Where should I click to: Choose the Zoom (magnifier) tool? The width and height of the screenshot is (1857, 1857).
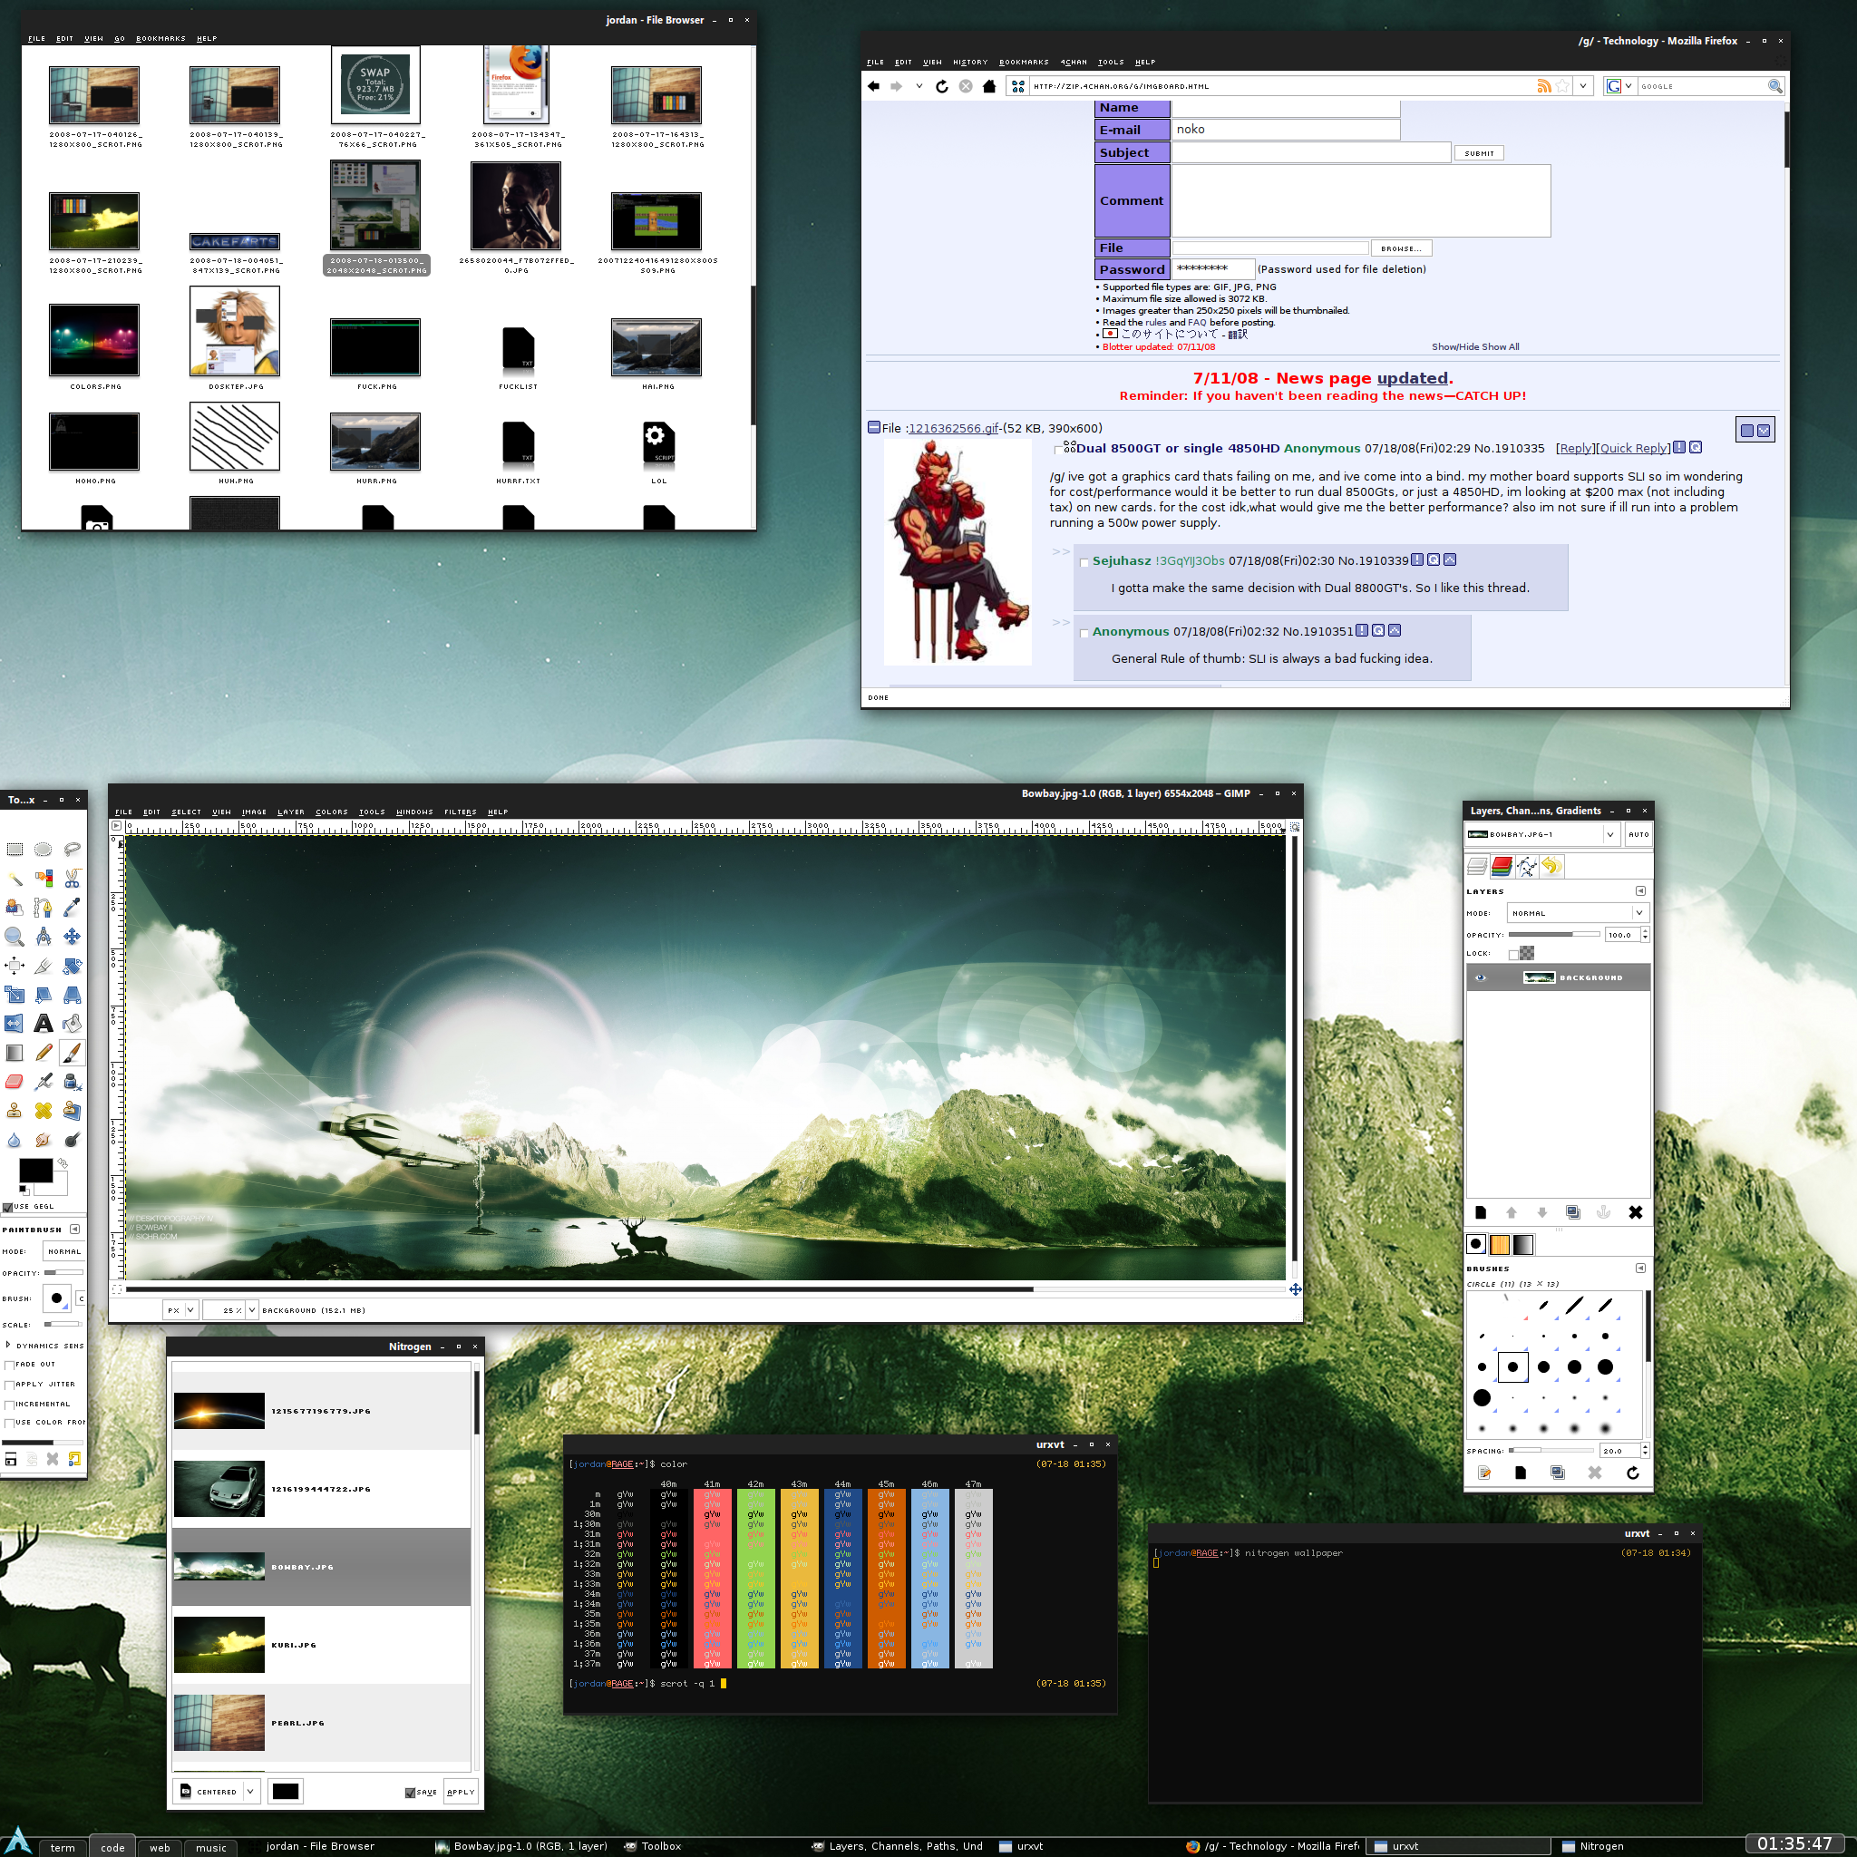(15, 936)
